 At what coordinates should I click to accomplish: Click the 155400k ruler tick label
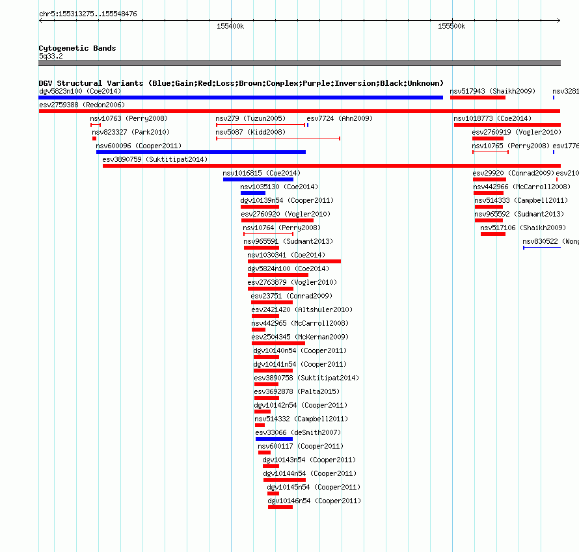230,26
